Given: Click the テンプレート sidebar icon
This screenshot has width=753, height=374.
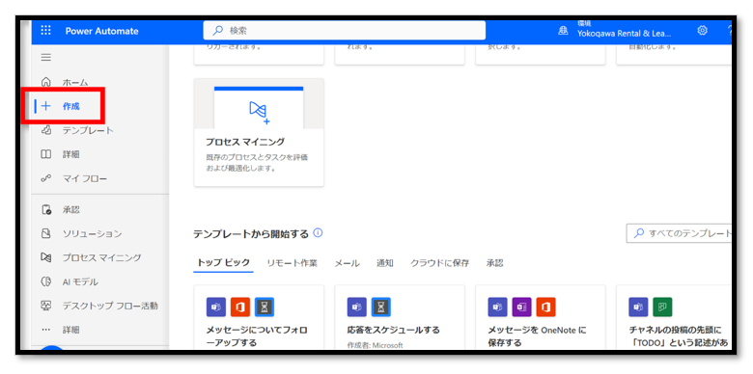Looking at the screenshot, I should pyautogui.click(x=46, y=130).
